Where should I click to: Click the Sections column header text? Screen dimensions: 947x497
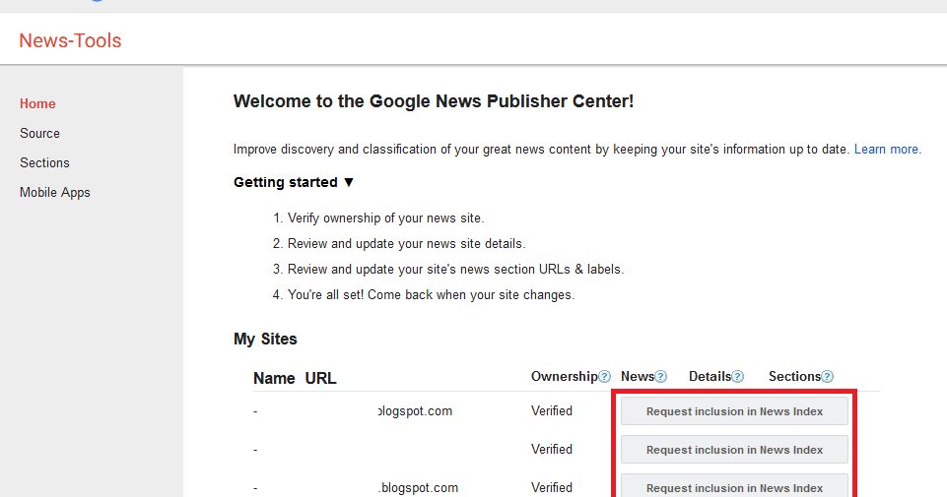794,376
